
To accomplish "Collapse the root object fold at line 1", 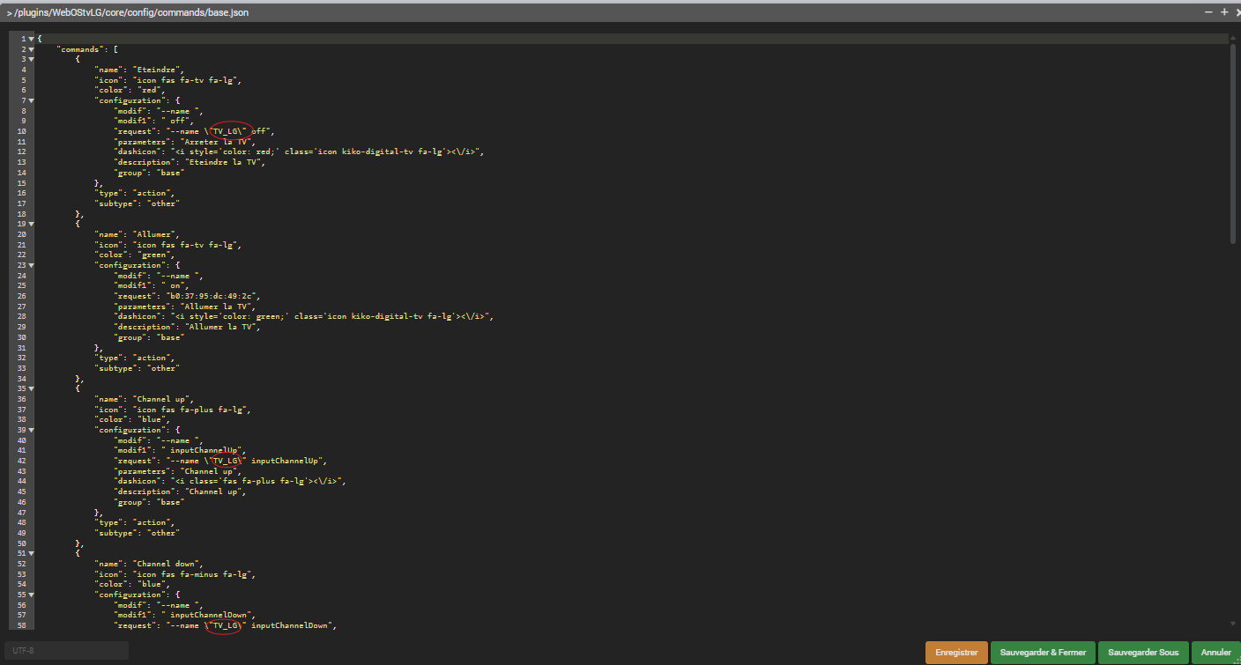I will (x=31, y=39).
